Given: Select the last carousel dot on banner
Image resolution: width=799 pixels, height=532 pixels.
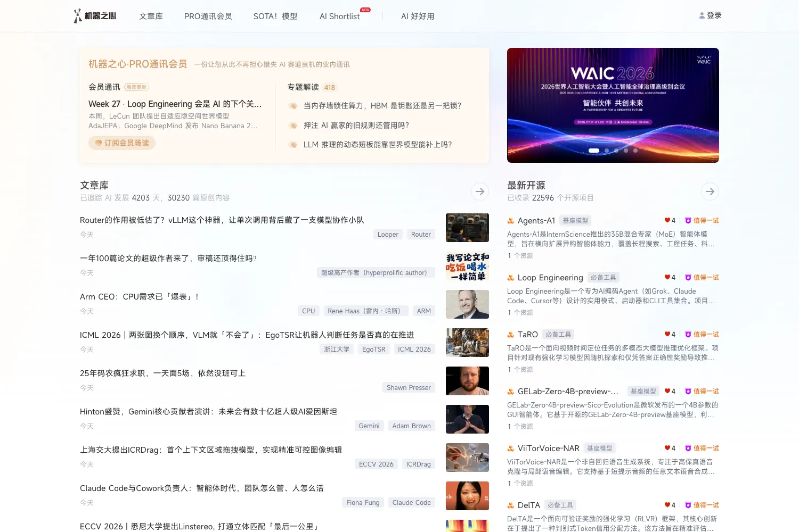Looking at the screenshot, I should (635, 151).
